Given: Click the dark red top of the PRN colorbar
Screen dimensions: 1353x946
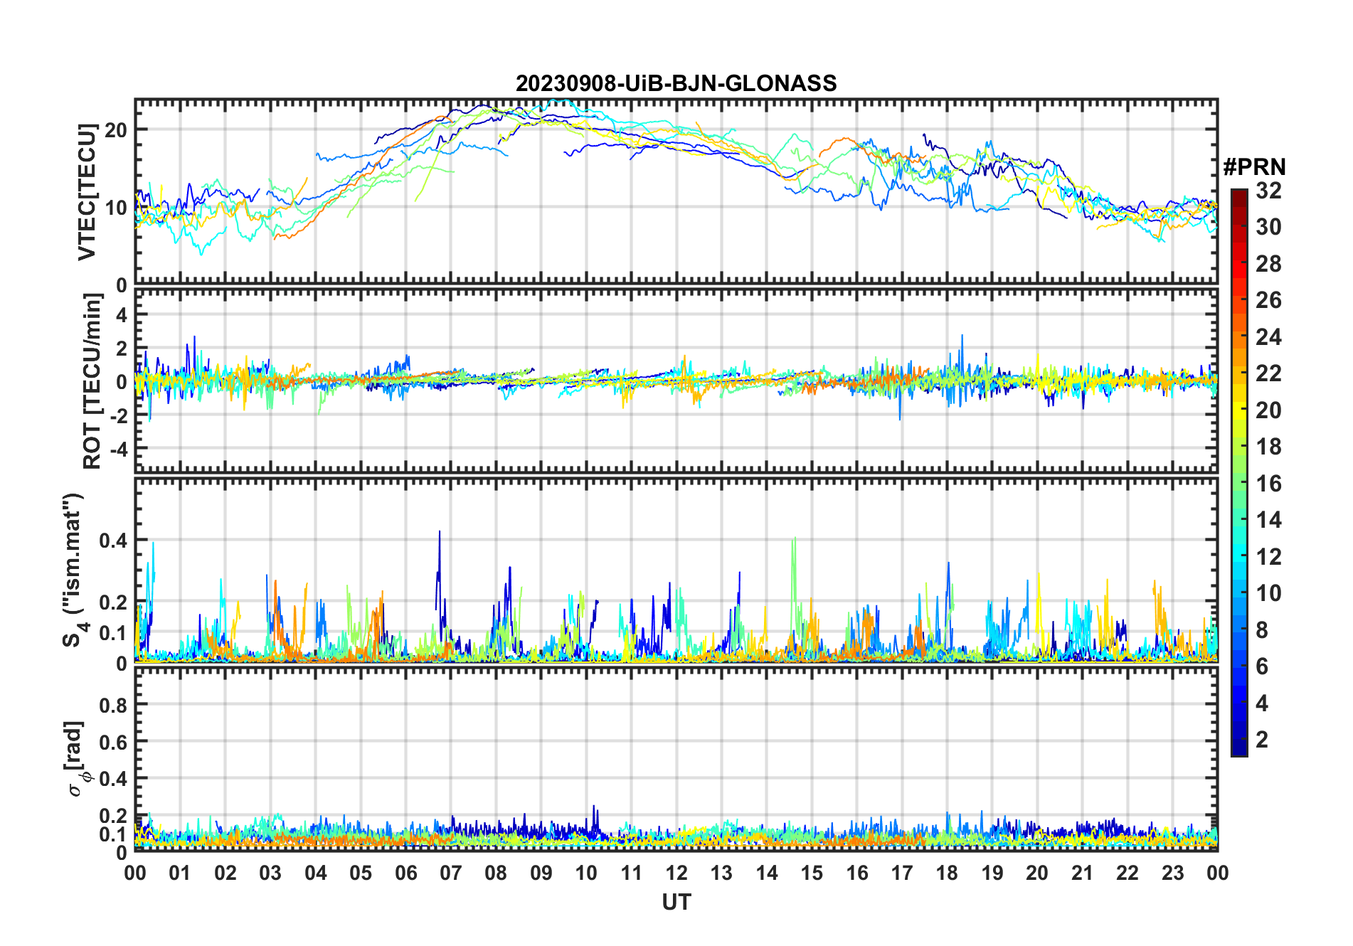Looking at the screenshot, I should 1238,193.
